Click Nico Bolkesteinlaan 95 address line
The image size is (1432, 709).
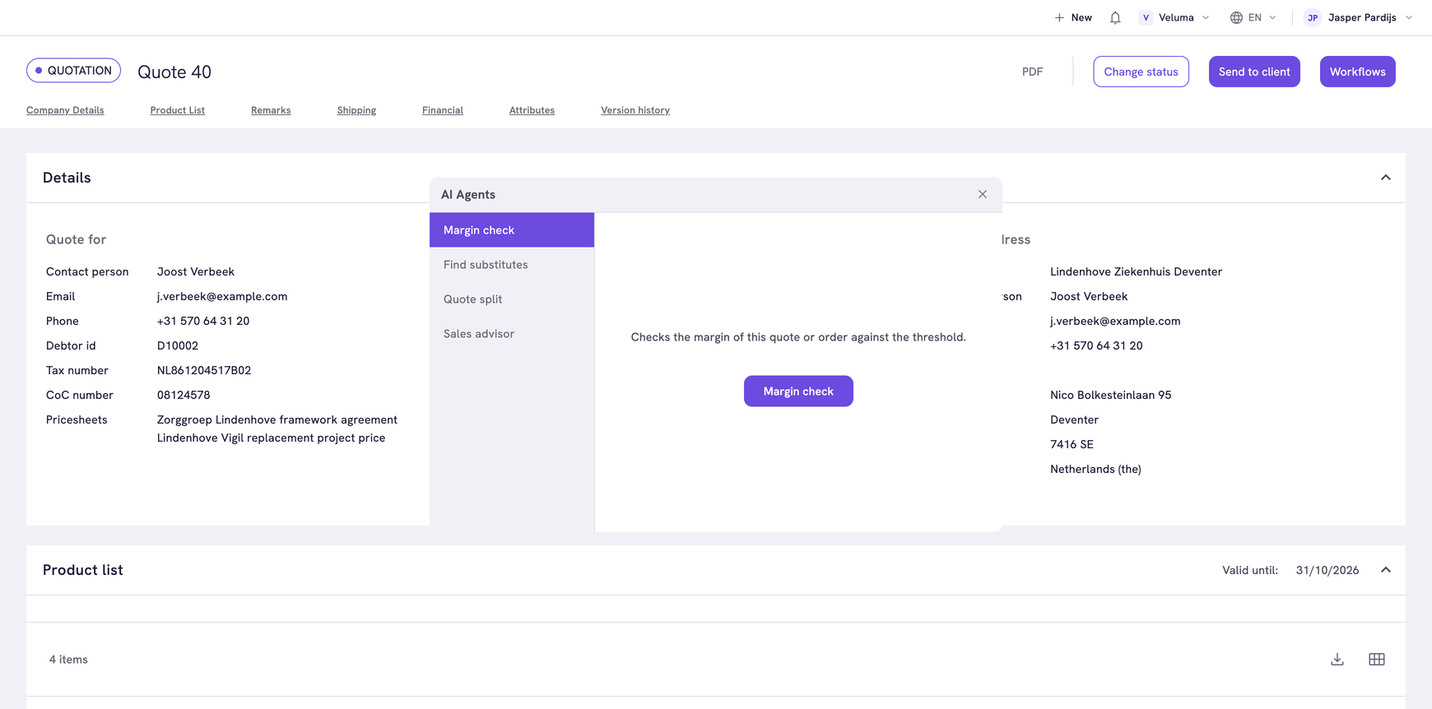(1110, 395)
